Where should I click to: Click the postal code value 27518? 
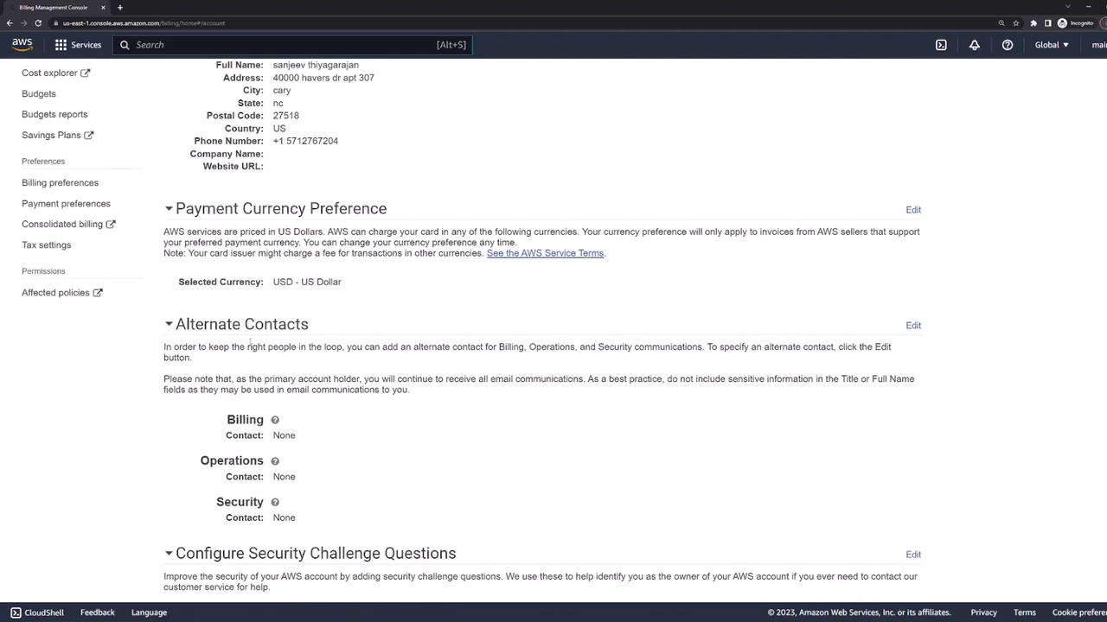(286, 116)
